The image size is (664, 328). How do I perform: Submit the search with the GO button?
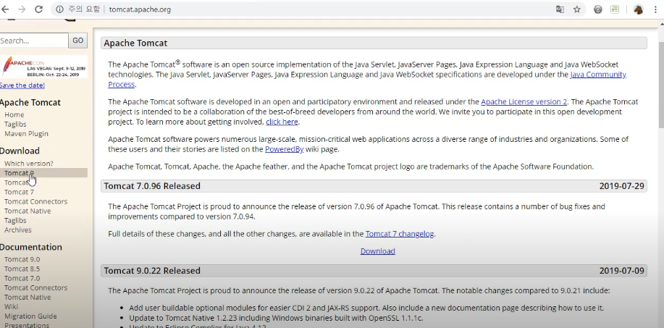tap(78, 41)
